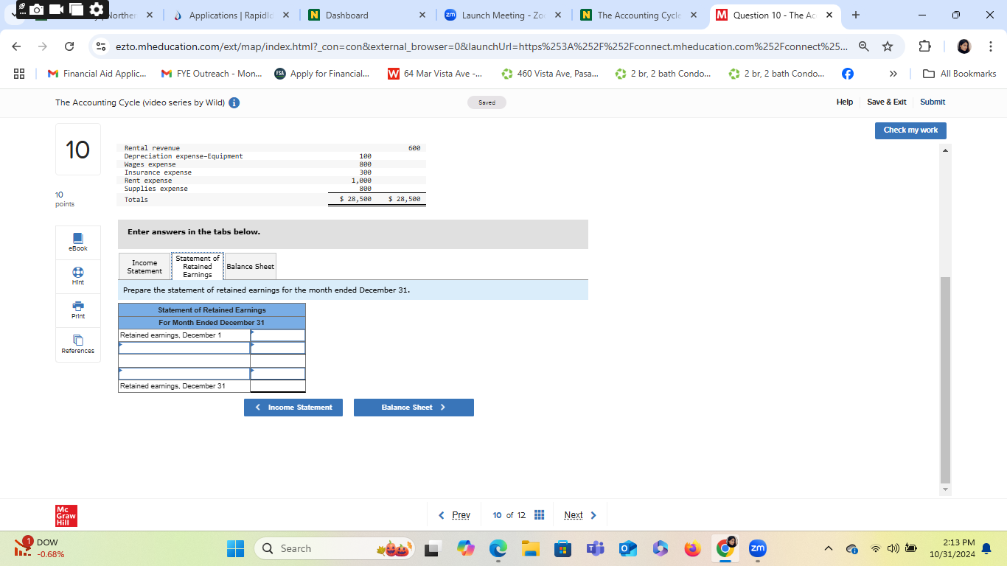Click the Check my work button
Image resolution: width=1007 pixels, height=566 pixels.
click(x=910, y=130)
